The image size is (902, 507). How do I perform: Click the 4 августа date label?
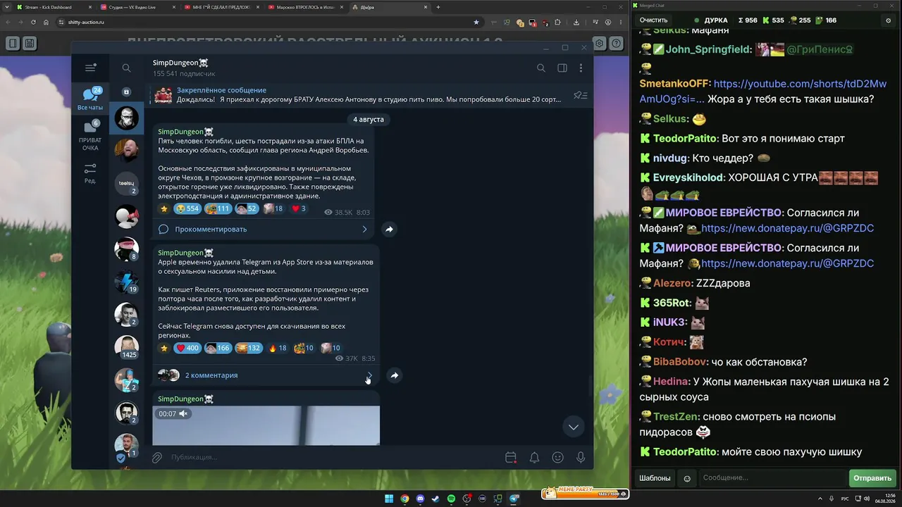pyautogui.click(x=369, y=120)
